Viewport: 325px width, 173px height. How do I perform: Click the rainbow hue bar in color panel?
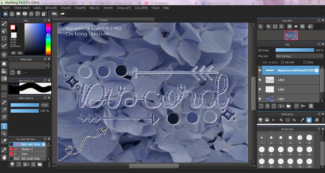(48, 39)
